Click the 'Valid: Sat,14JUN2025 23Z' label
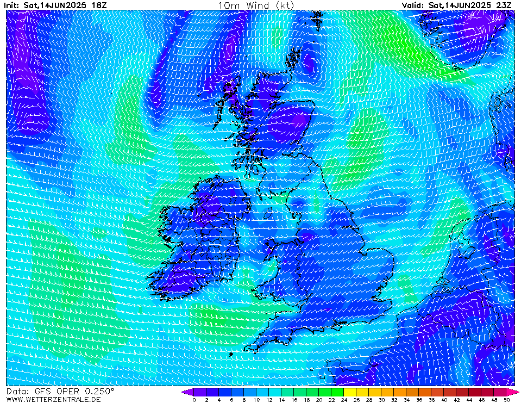Image resolution: width=521 pixels, height=403 pixels. pyautogui.click(x=456, y=5)
